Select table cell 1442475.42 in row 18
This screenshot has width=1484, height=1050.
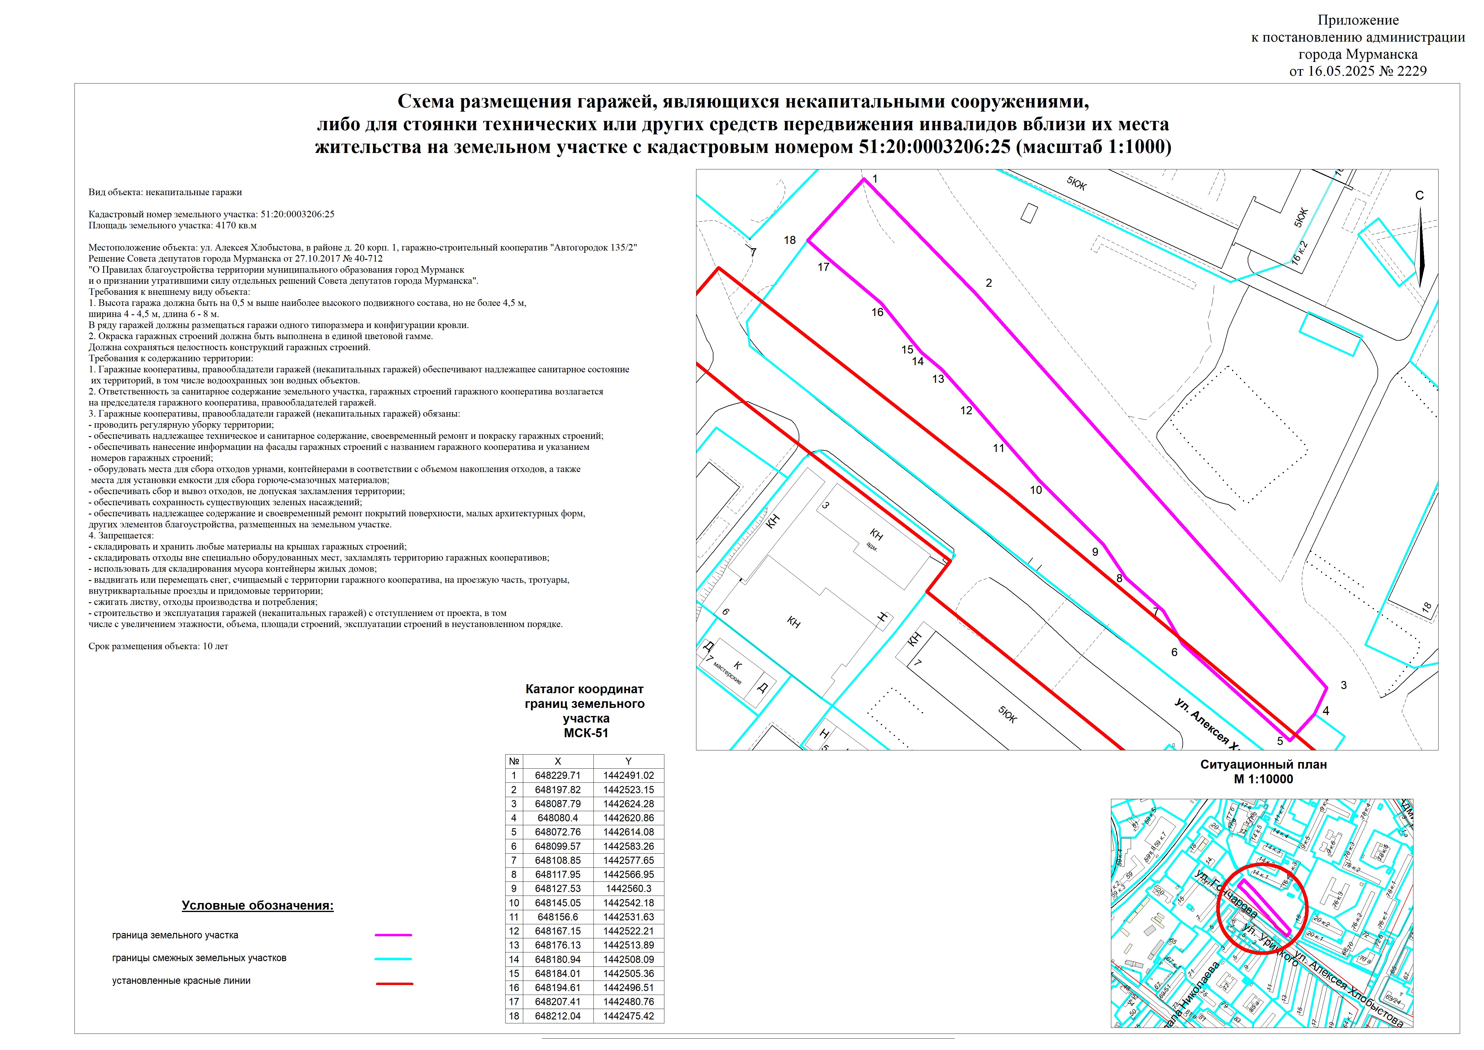coord(628,1016)
